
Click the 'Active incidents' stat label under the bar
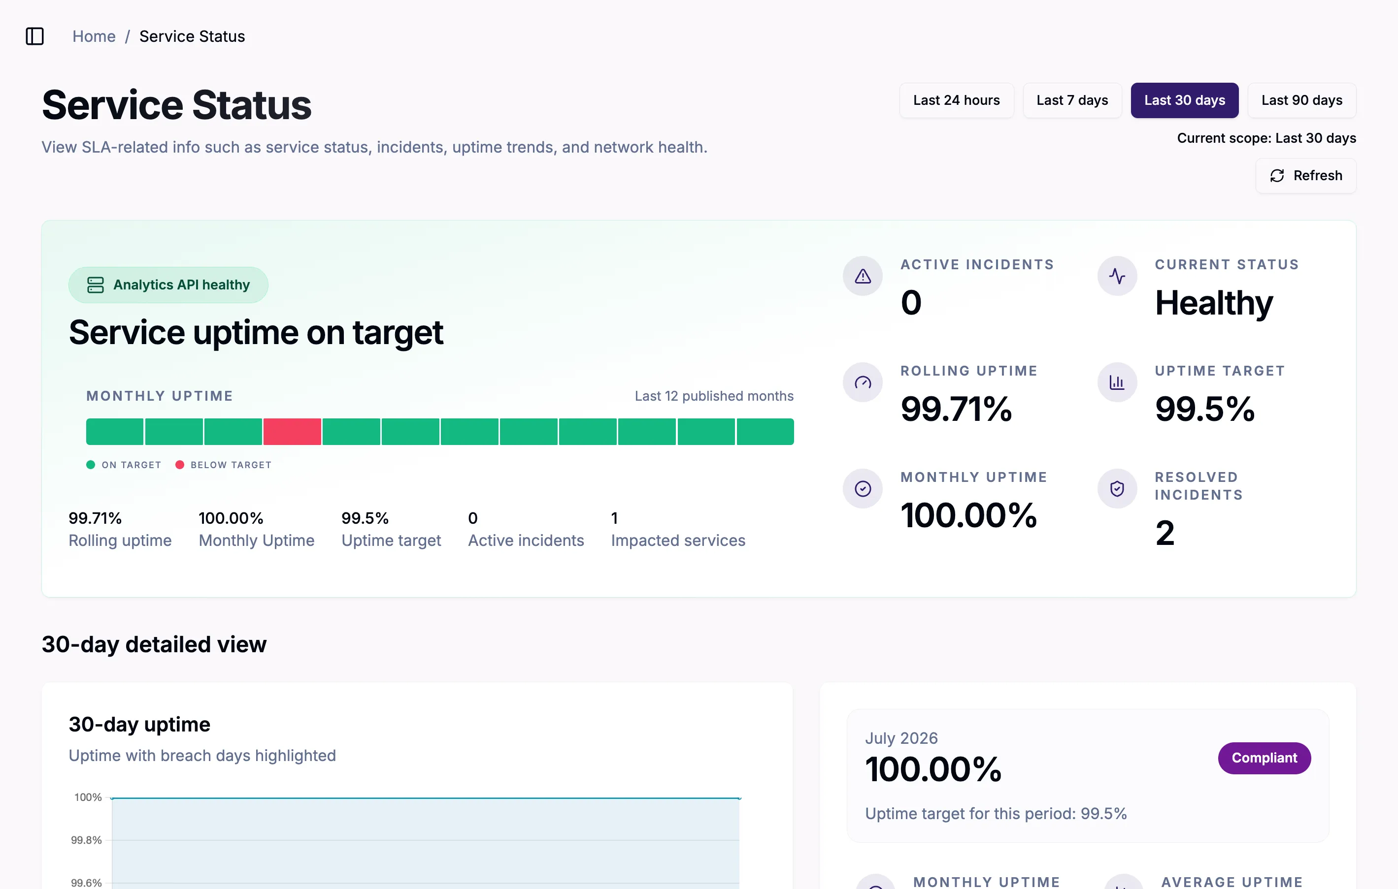point(526,540)
